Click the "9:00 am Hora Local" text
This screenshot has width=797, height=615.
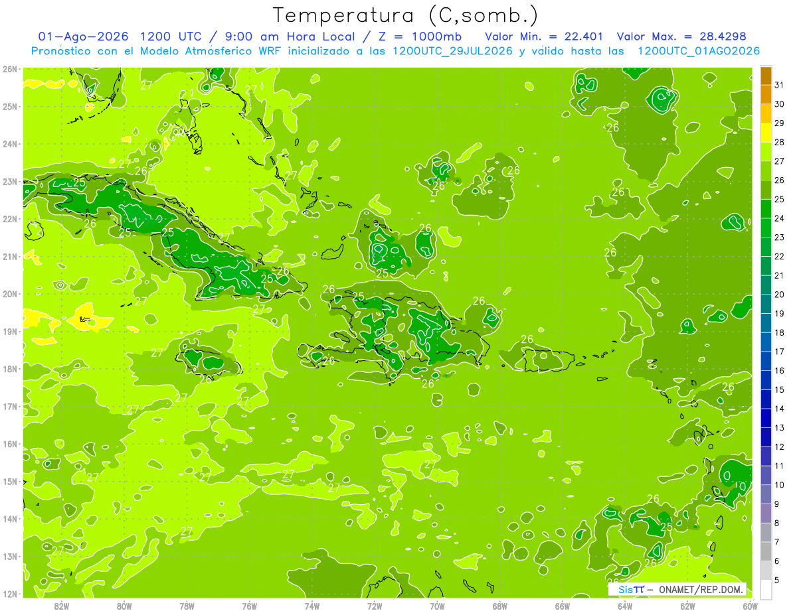pyautogui.click(x=289, y=36)
